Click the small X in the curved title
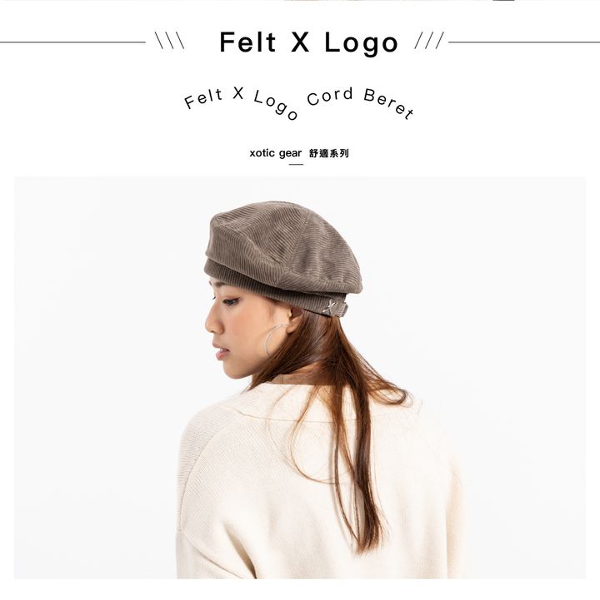The height and width of the screenshot is (600, 600). coord(238,93)
